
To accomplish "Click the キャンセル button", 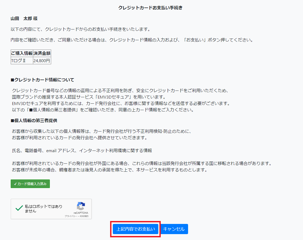I will 174,229.
